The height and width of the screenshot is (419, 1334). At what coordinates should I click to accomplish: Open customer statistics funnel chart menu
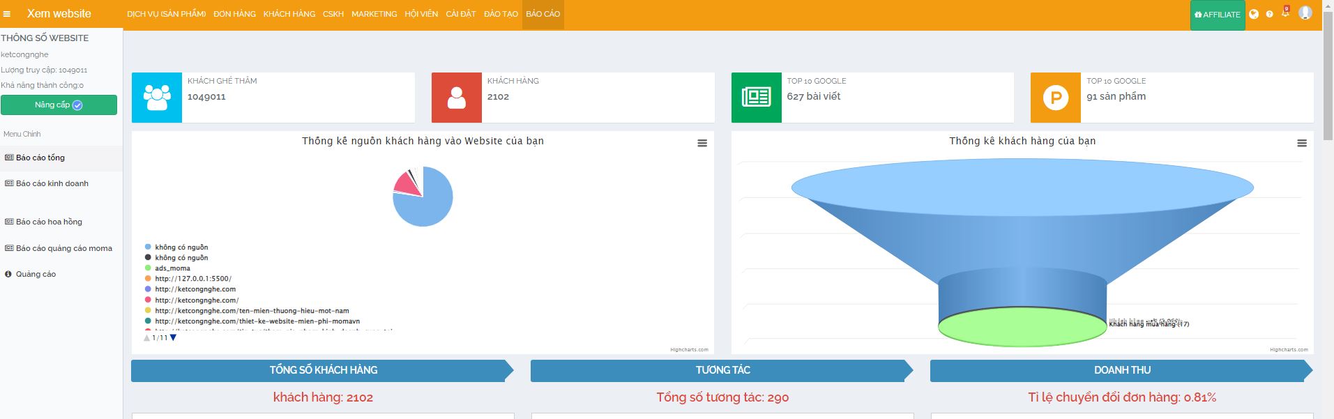(1301, 143)
